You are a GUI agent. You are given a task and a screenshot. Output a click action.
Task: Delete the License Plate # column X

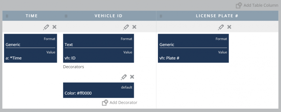click(229, 27)
